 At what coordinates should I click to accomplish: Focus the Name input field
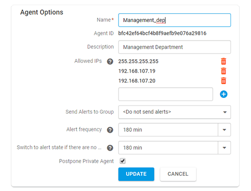(x=175, y=20)
